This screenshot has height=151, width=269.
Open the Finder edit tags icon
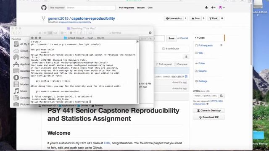[90, 33]
